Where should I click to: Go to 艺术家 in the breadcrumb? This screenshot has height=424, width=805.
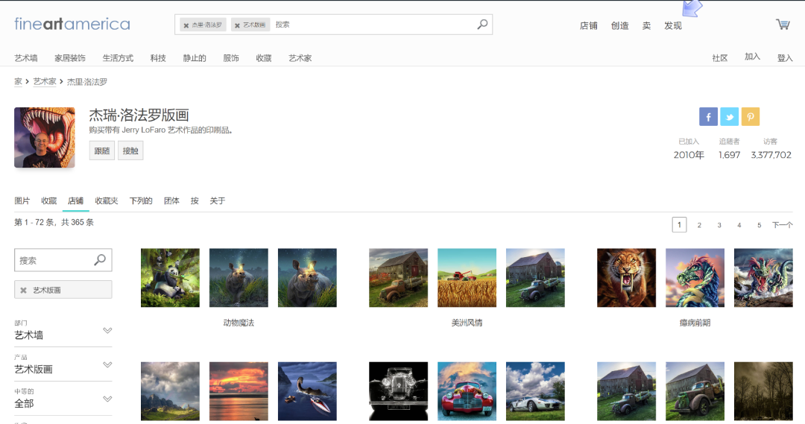(45, 82)
